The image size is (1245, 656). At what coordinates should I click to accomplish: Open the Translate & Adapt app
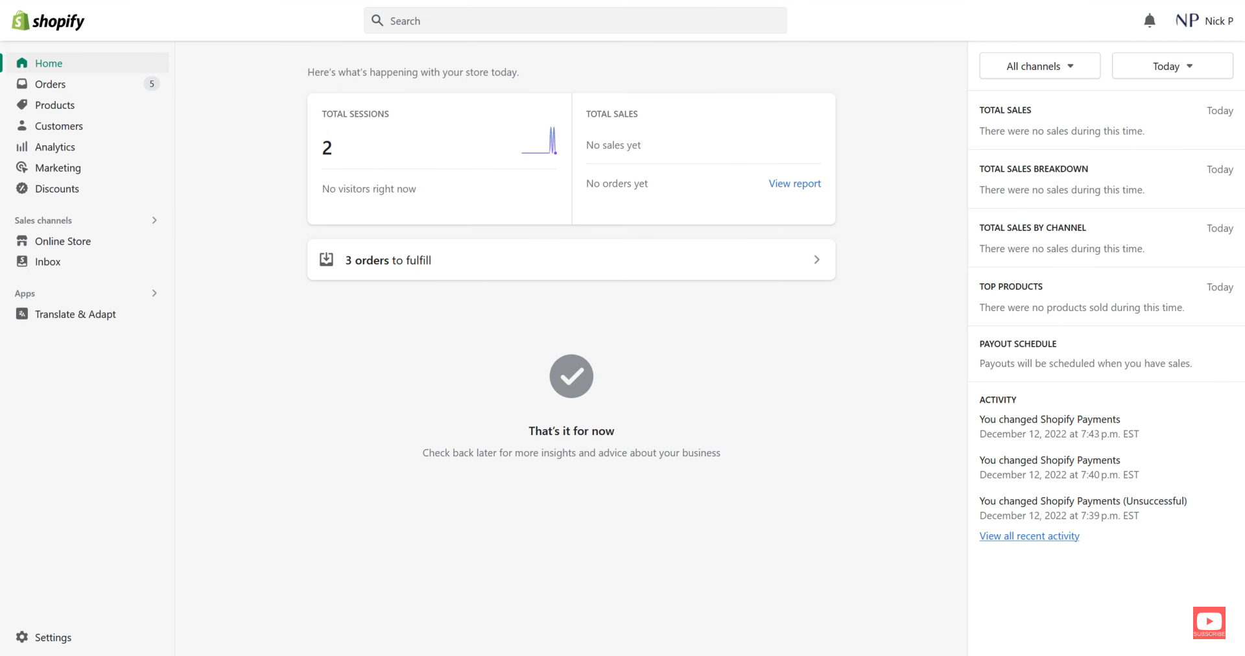(x=75, y=314)
